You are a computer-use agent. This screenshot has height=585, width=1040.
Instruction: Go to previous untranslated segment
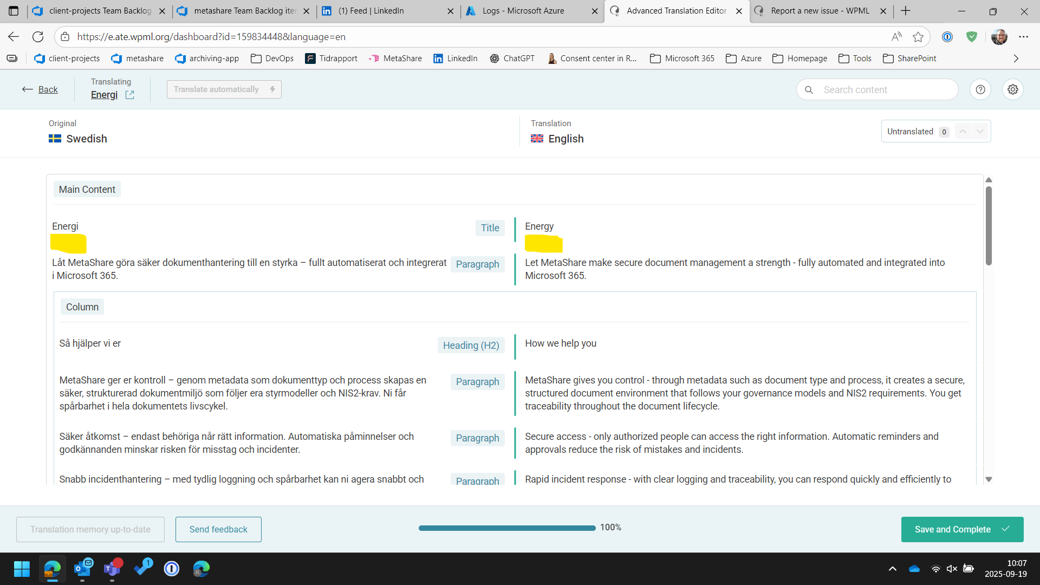(x=963, y=132)
